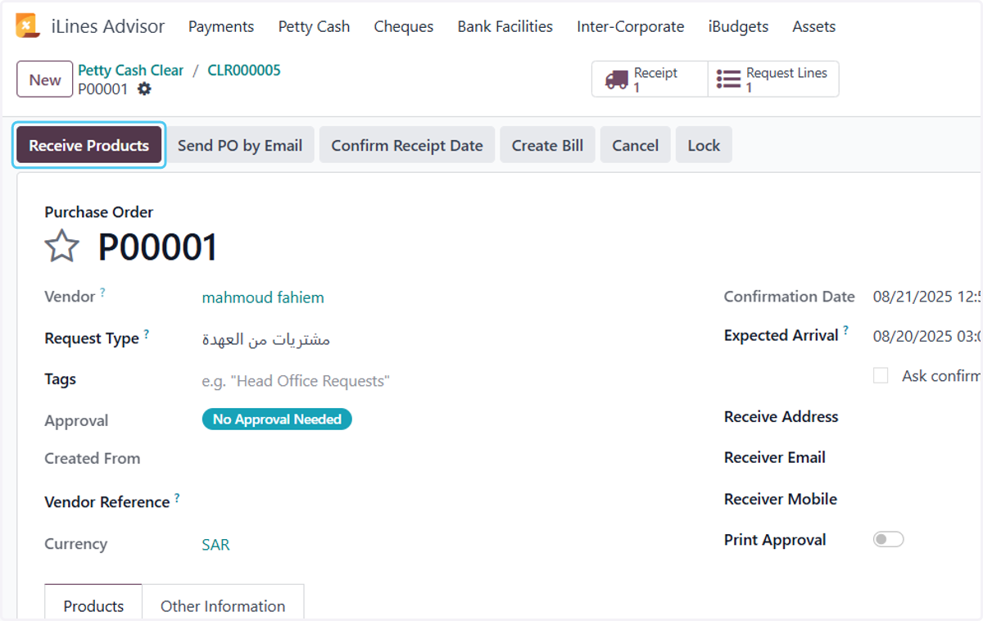Click the Receiver Mobile field
983x621 pixels.
pos(927,499)
